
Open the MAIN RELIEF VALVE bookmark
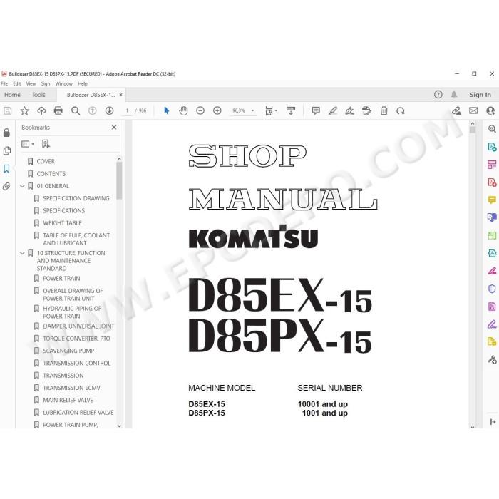click(68, 401)
